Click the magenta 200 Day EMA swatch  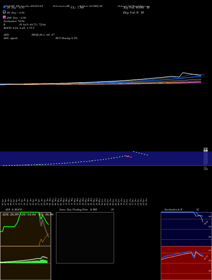coord(4,17)
